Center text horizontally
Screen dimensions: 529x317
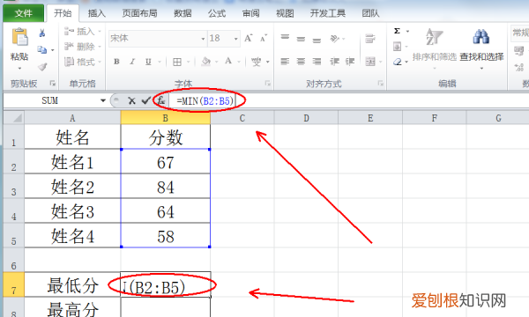point(301,62)
